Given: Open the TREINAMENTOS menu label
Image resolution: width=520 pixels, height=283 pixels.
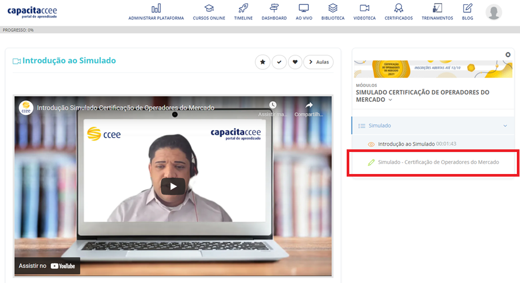Looking at the screenshot, I should point(437,18).
